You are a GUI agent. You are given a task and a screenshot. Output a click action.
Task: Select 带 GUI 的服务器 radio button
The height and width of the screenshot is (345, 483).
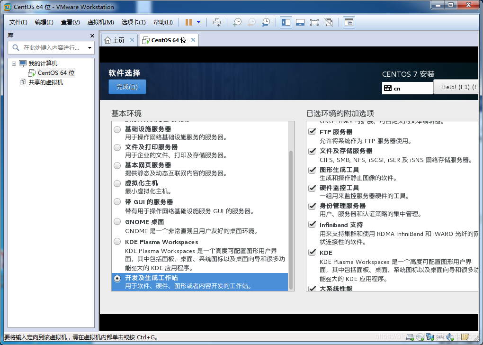[x=117, y=201]
